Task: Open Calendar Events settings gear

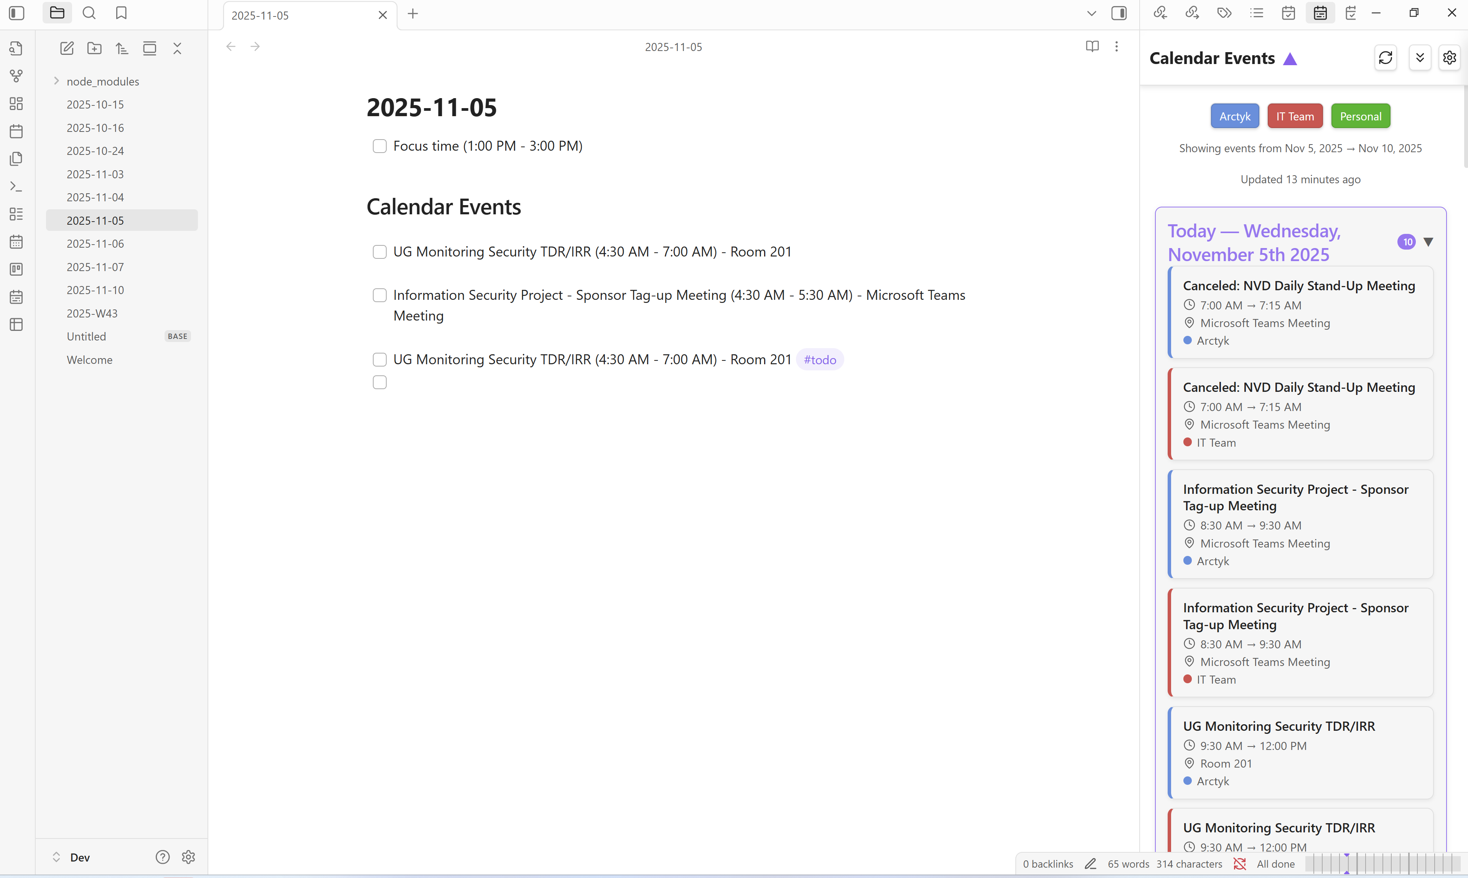Action: coord(1449,58)
